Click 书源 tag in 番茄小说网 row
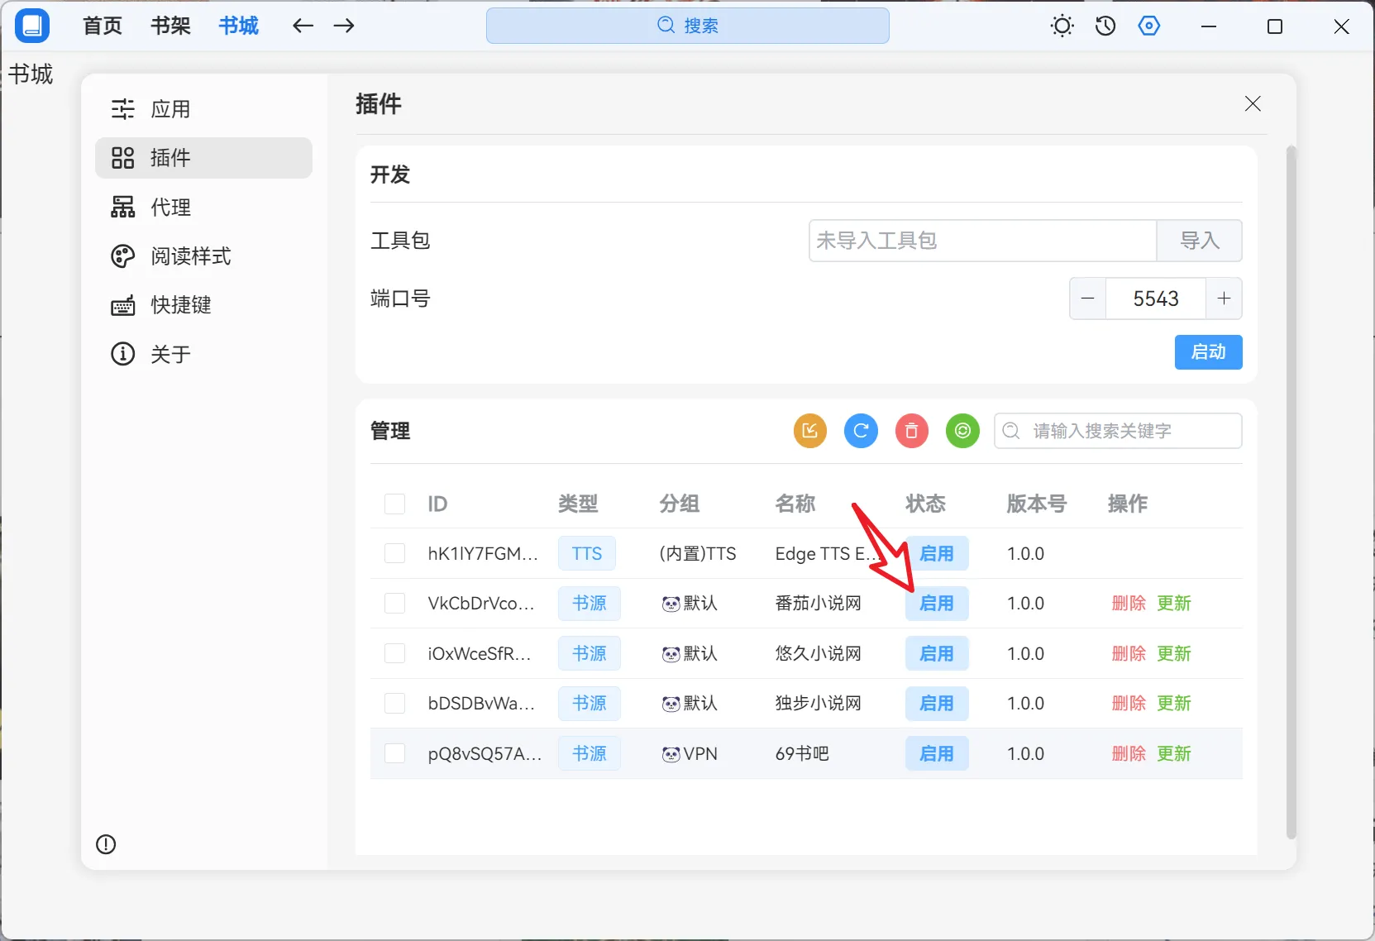 coord(590,603)
